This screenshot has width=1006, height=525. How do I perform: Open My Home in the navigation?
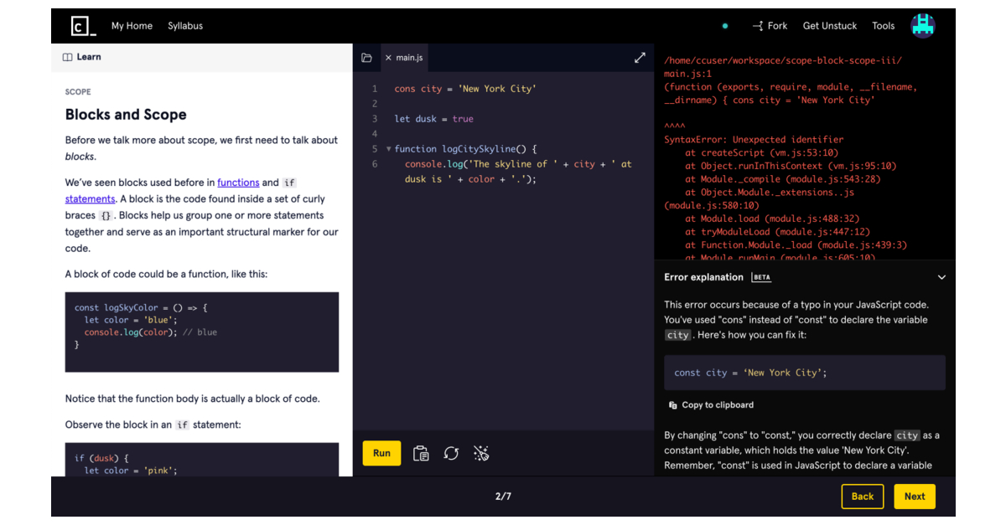click(132, 26)
